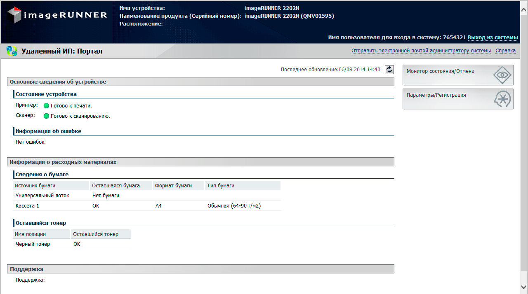The width and height of the screenshot is (528, 294).
Task: Click Сведения о бумаге subsection heading
Action: point(42,174)
